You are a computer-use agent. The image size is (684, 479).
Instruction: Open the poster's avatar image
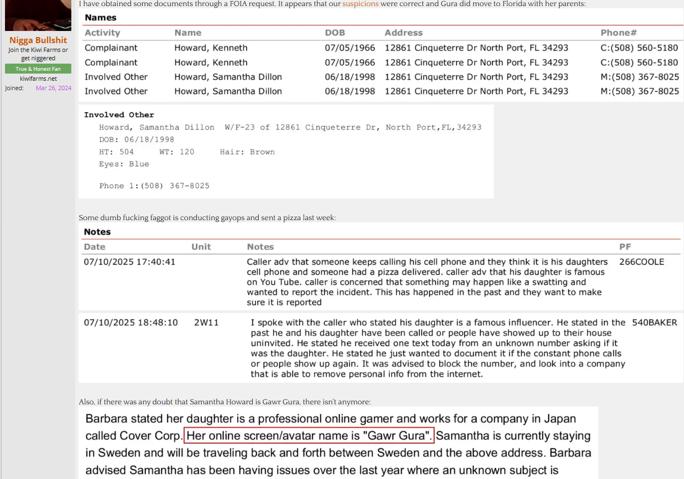click(38, 15)
